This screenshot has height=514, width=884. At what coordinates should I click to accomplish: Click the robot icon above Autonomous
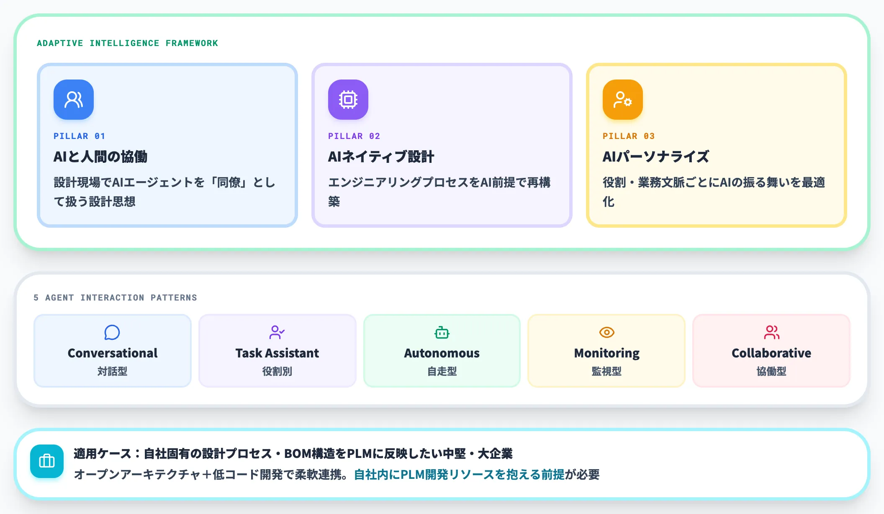click(x=442, y=332)
